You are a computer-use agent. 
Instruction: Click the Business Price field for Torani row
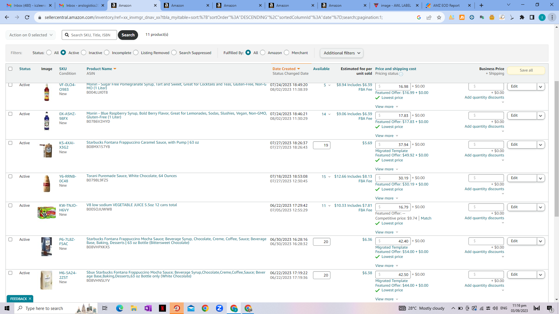[x=486, y=178]
